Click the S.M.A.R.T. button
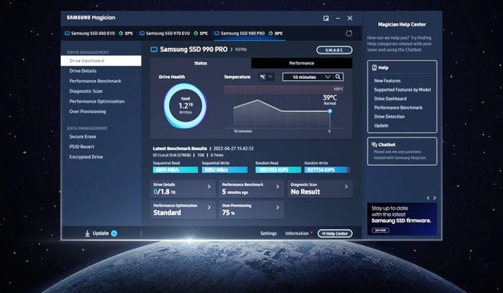The width and height of the screenshot is (503, 293). 334,50
